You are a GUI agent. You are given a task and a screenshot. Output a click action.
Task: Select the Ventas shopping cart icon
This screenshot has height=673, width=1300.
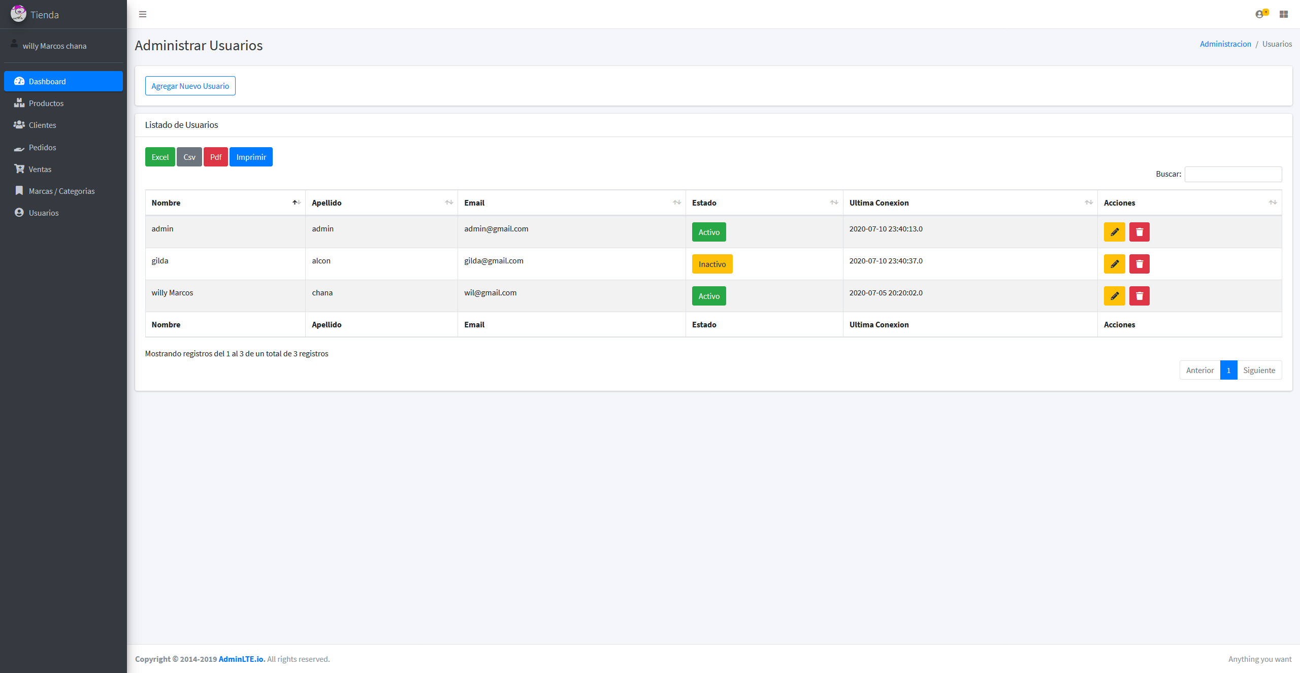tap(19, 169)
